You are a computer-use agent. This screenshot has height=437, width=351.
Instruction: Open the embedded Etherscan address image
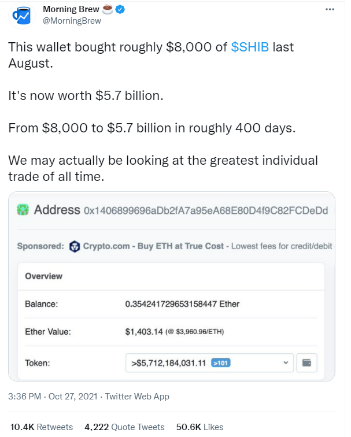pyautogui.click(x=172, y=286)
